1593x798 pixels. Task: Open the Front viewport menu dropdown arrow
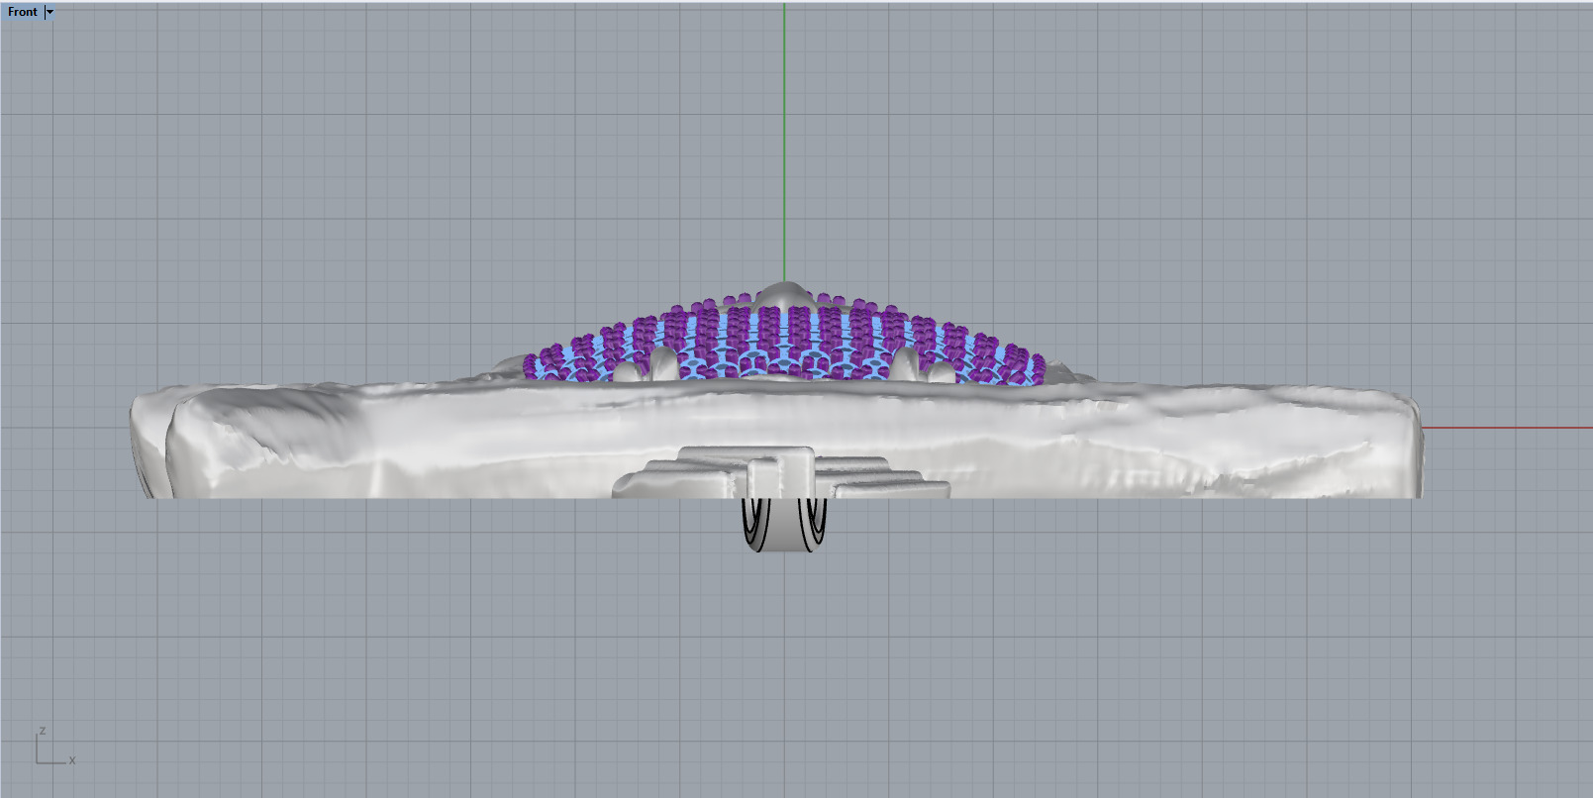tap(50, 12)
